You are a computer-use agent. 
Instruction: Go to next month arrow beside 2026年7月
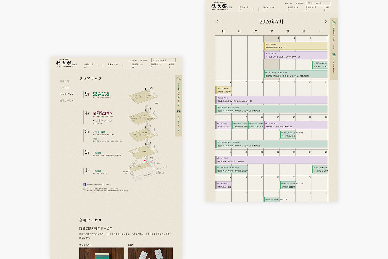[326, 21]
